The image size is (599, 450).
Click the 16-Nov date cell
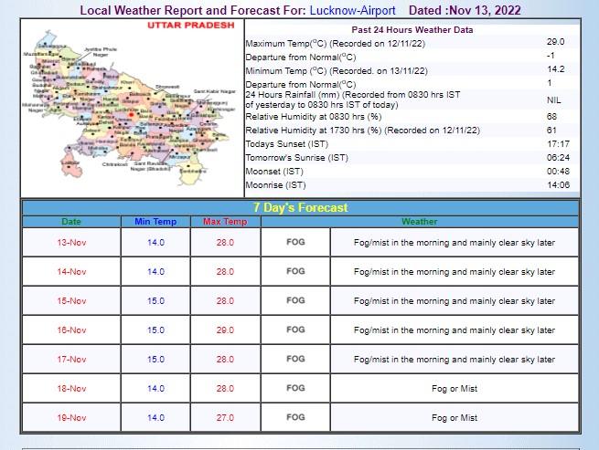[x=70, y=330]
